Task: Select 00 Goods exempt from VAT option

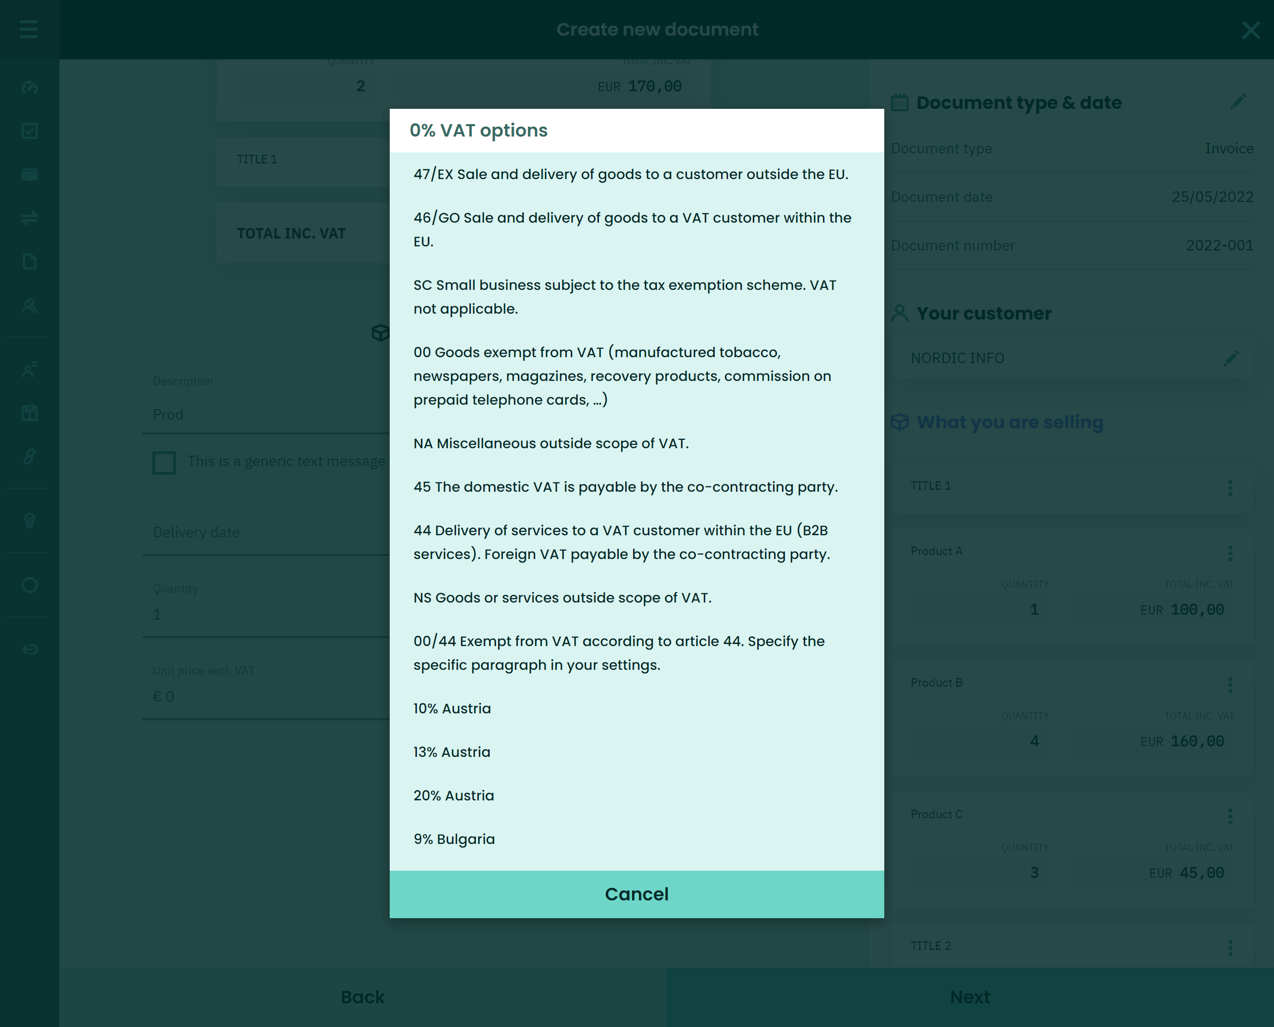Action: [x=637, y=376]
